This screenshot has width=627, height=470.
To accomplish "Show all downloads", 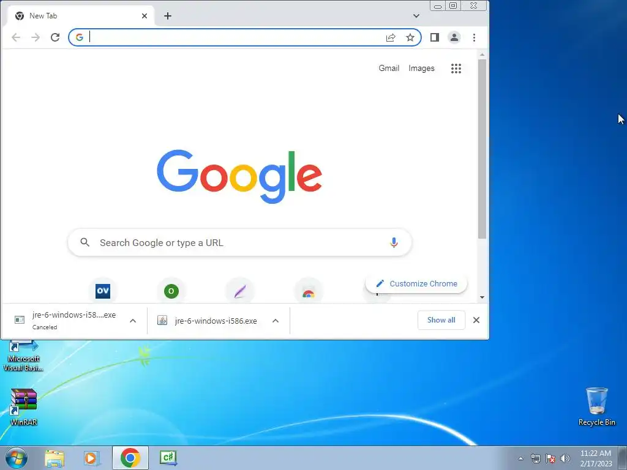I will [441, 320].
